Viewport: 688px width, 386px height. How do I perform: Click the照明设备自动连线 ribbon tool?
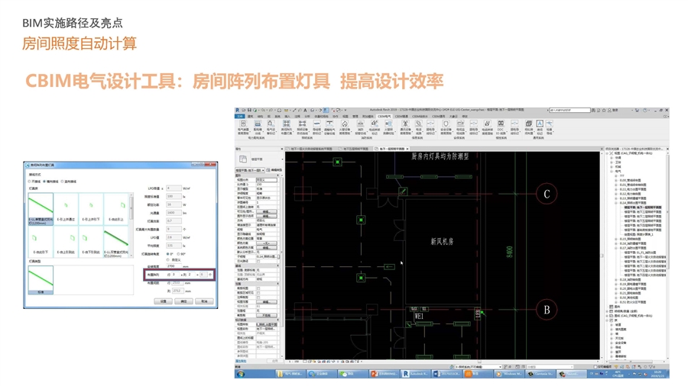(302, 127)
